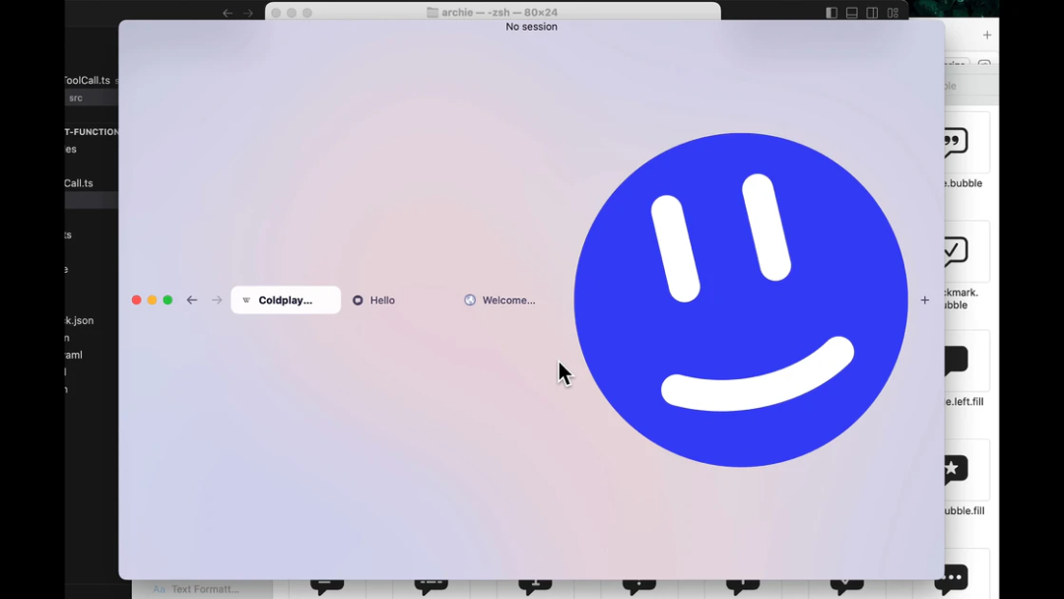Select the ToolCall.ts editor tab
The image size is (1064, 599).
tap(88, 80)
